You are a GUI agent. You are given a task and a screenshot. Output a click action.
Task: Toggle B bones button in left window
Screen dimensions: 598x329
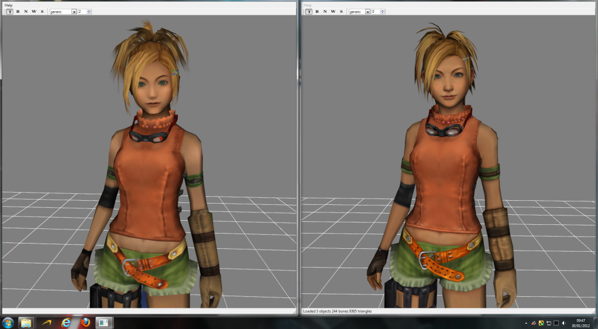click(x=18, y=12)
